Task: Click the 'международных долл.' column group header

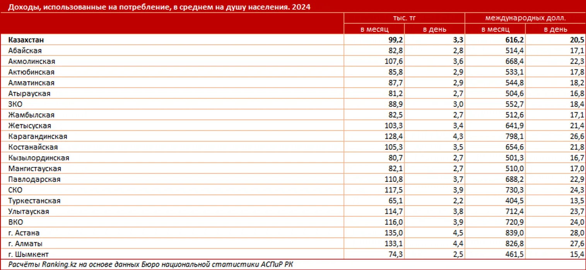Action: point(525,18)
